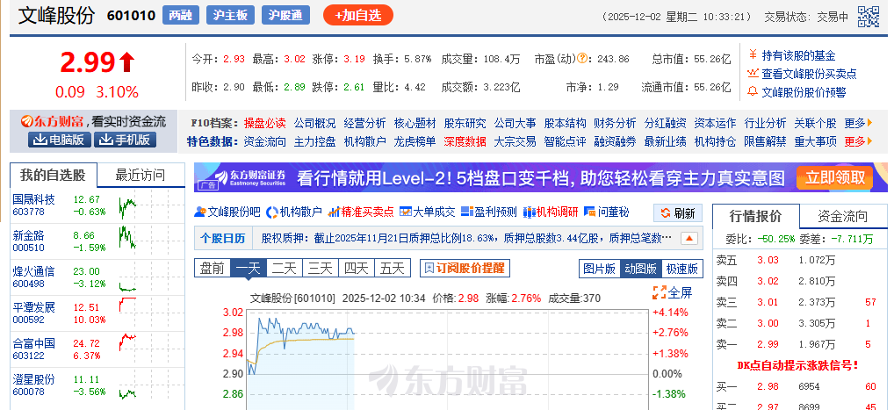Select 一天 chart period
The image size is (894, 410).
pyautogui.click(x=248, y=268)
